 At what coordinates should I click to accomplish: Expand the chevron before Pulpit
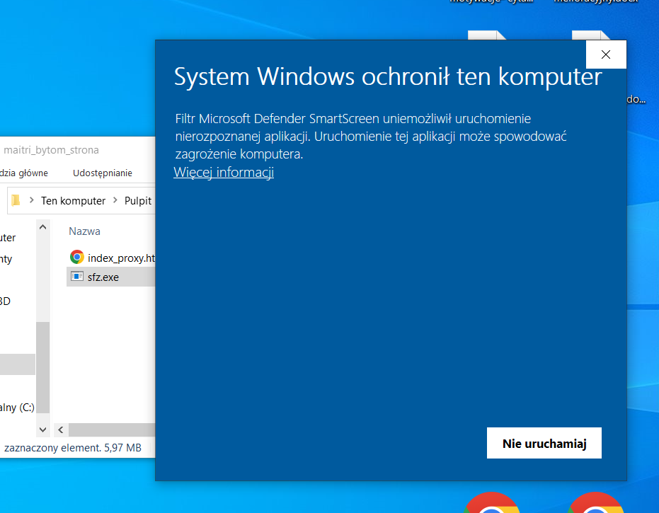[x=115, y=200]
